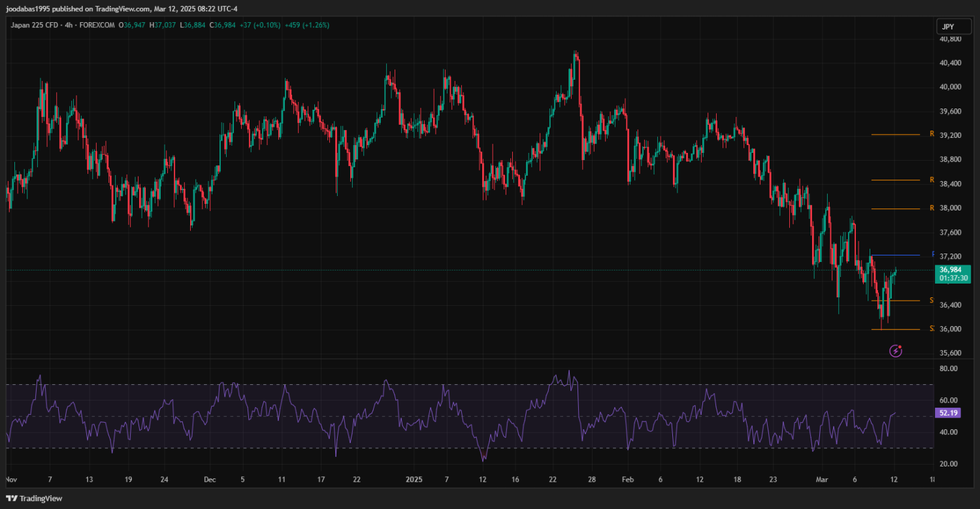Image resolution: width=980 pixels, height=509 pixels.
Task: Click the 40,400 price axis label
Action: click(x=950, y=63)
